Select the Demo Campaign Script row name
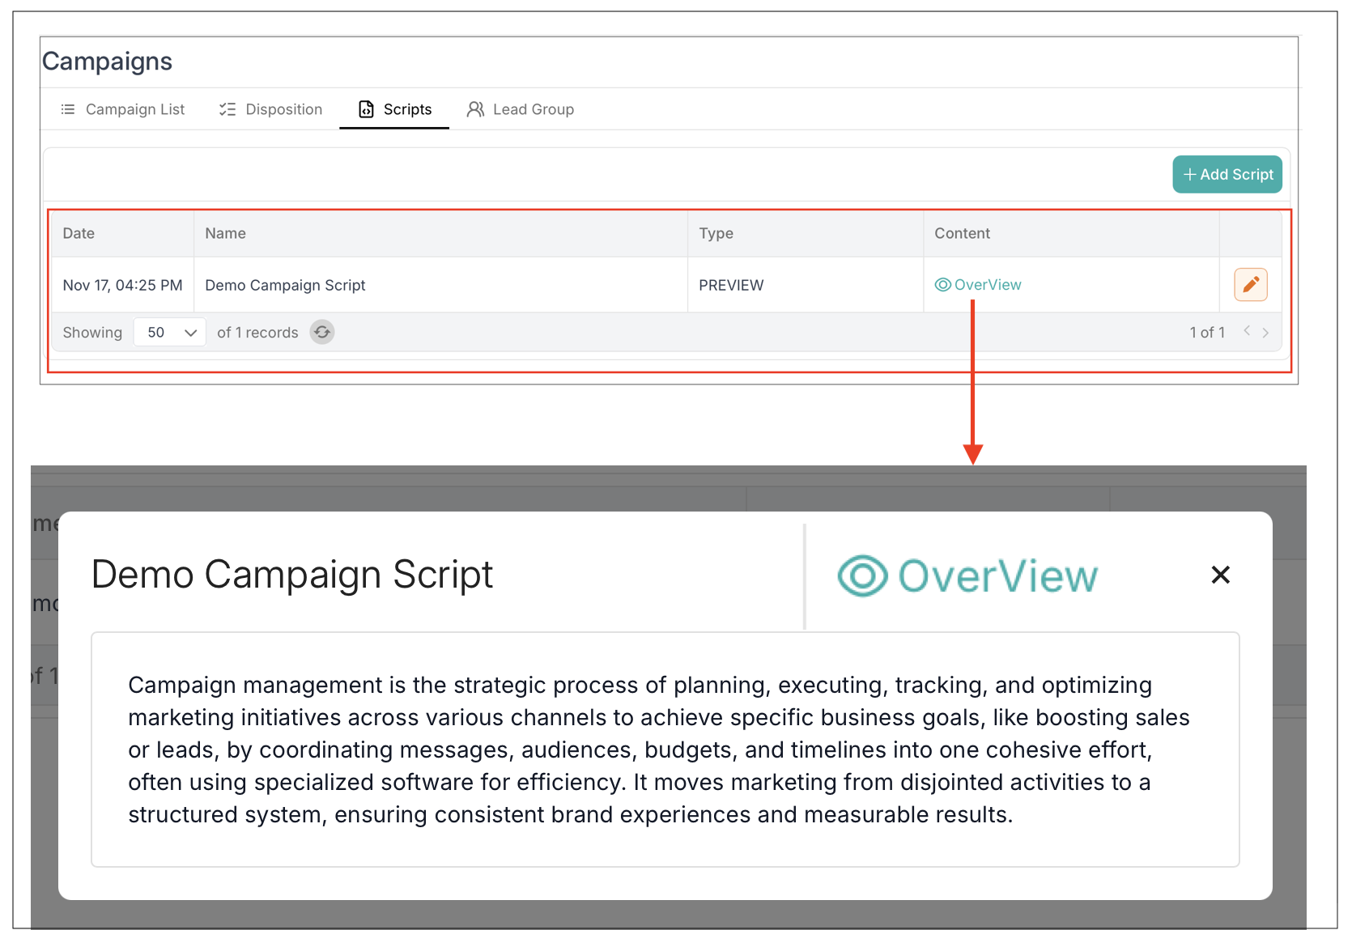This screenshot has width=1352, height=930. [285, 286]
